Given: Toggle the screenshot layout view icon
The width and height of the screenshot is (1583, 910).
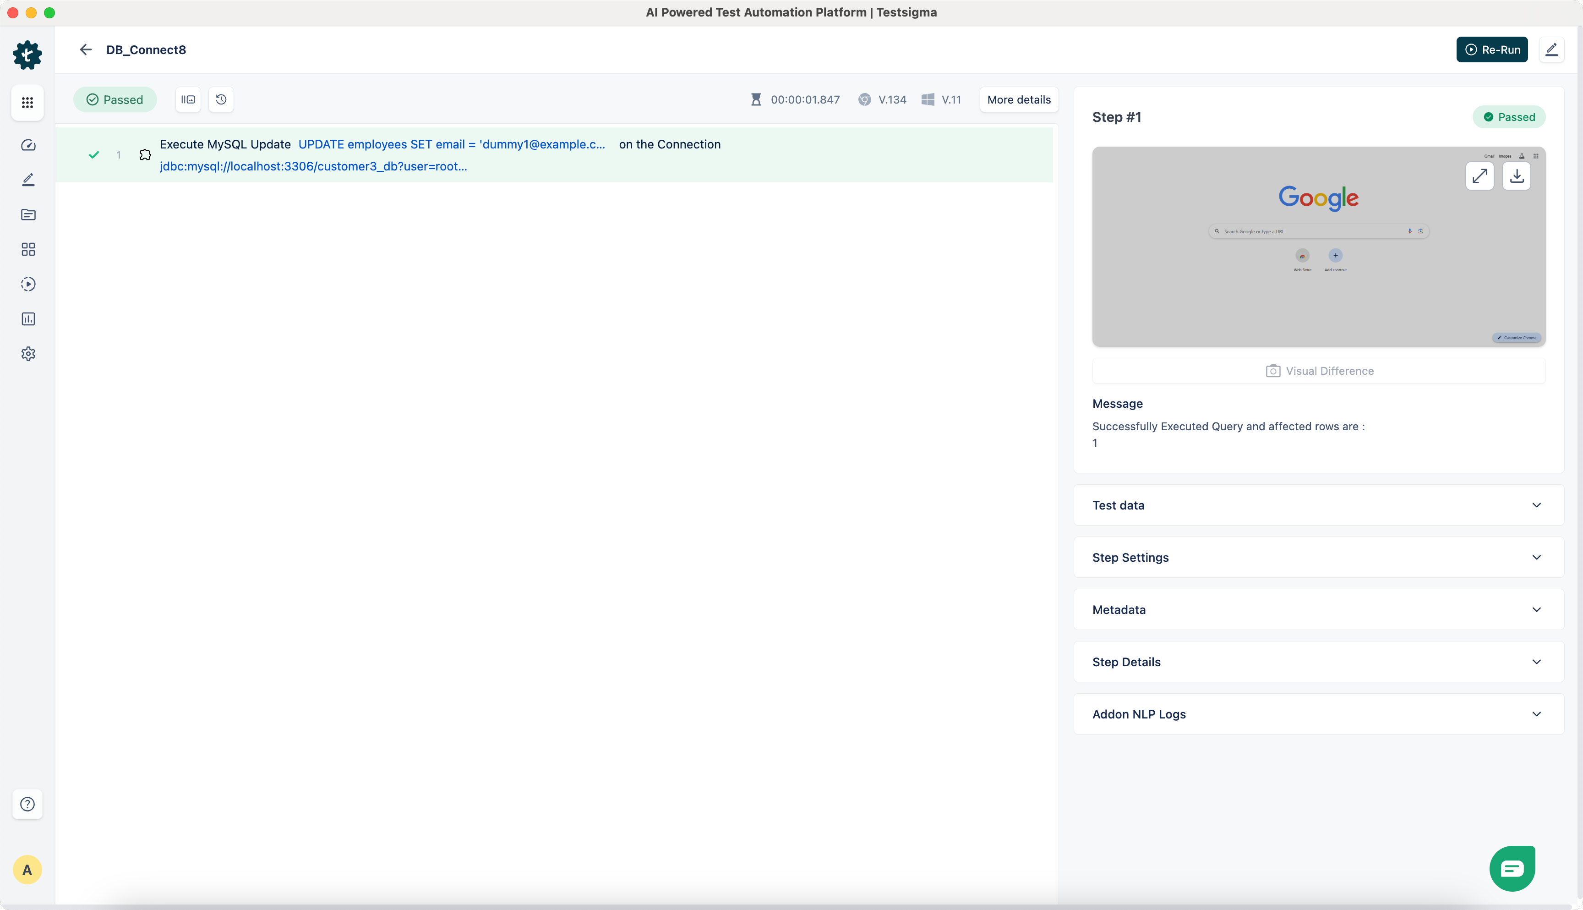Looking at the screenshot, I should pyautogui.click(x=188, y=99).
